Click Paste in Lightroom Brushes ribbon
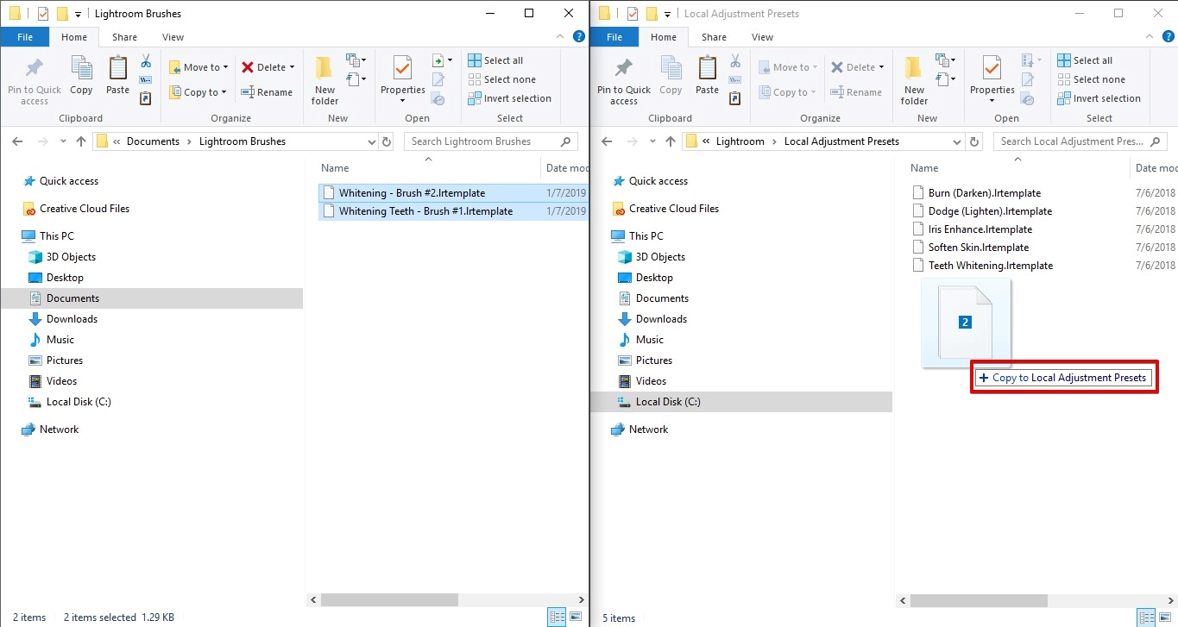1178x627 pixels. (117, 76)
